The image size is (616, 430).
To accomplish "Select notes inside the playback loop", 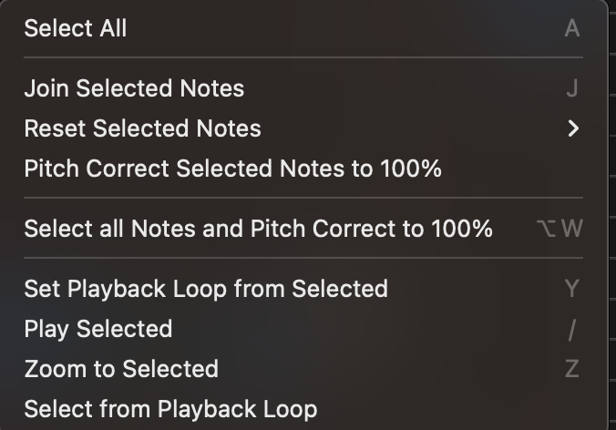I will [x=170, y=409].
